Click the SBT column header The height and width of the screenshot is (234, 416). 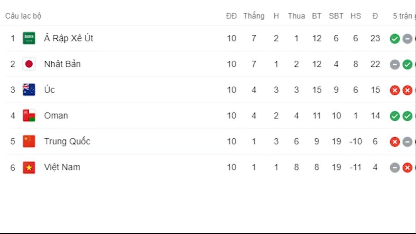pyautogui.click(x=336, y=16)
